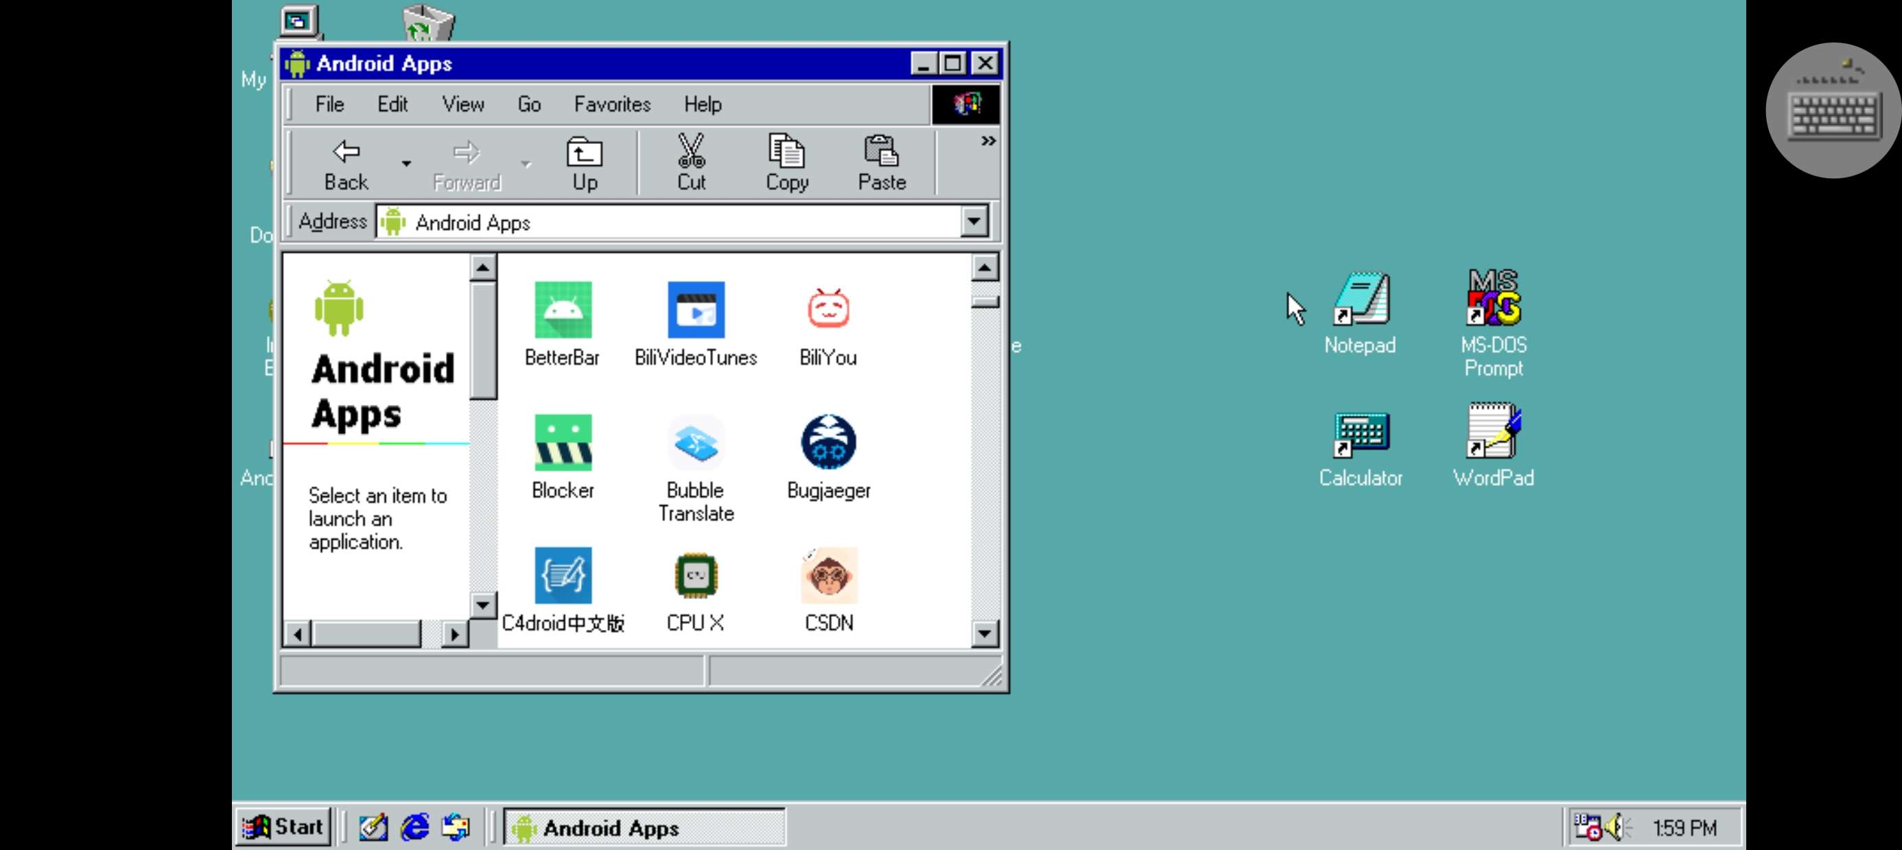The width and height of the screenshot is (1902, 850).
Task: Open the C4droid app icon
Action: pos(563,576)
